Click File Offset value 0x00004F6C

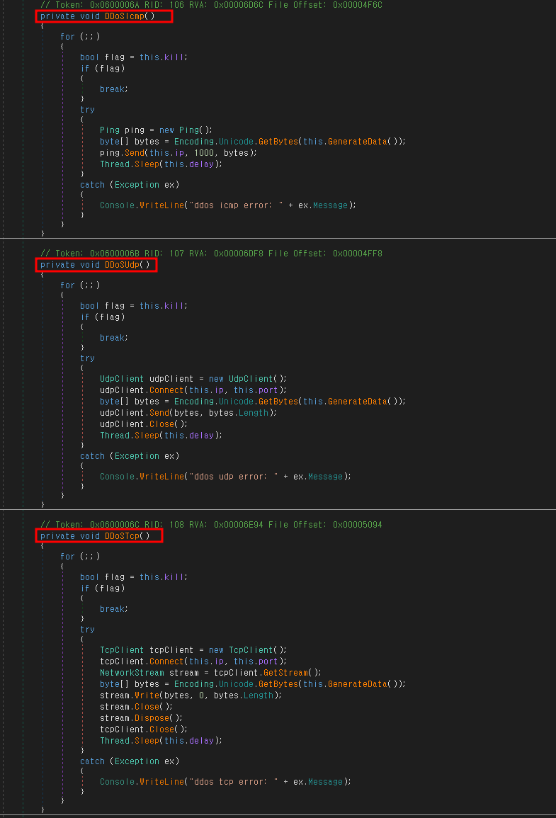pos(357,5)
